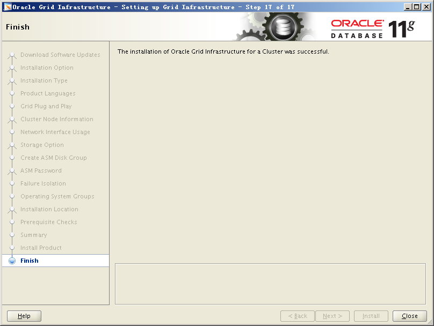
Task: Click the Storage Option step
Action: [x=42, y=145]
